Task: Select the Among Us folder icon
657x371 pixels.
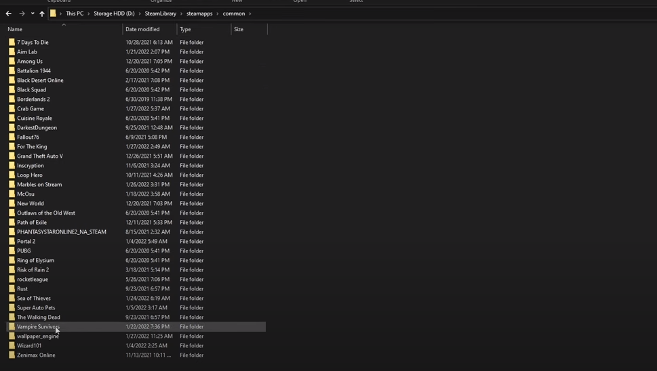Action: click(12, 61)
